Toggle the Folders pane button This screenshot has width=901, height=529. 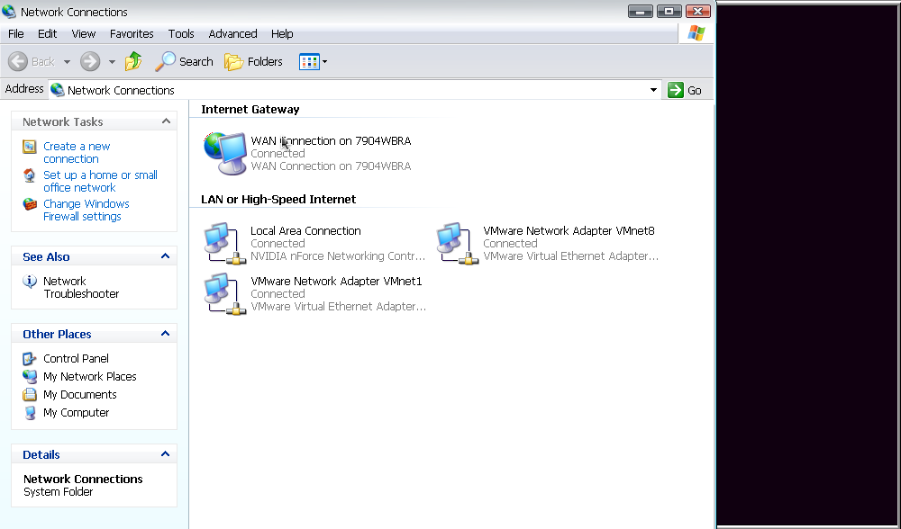click(x=253, y=61)
